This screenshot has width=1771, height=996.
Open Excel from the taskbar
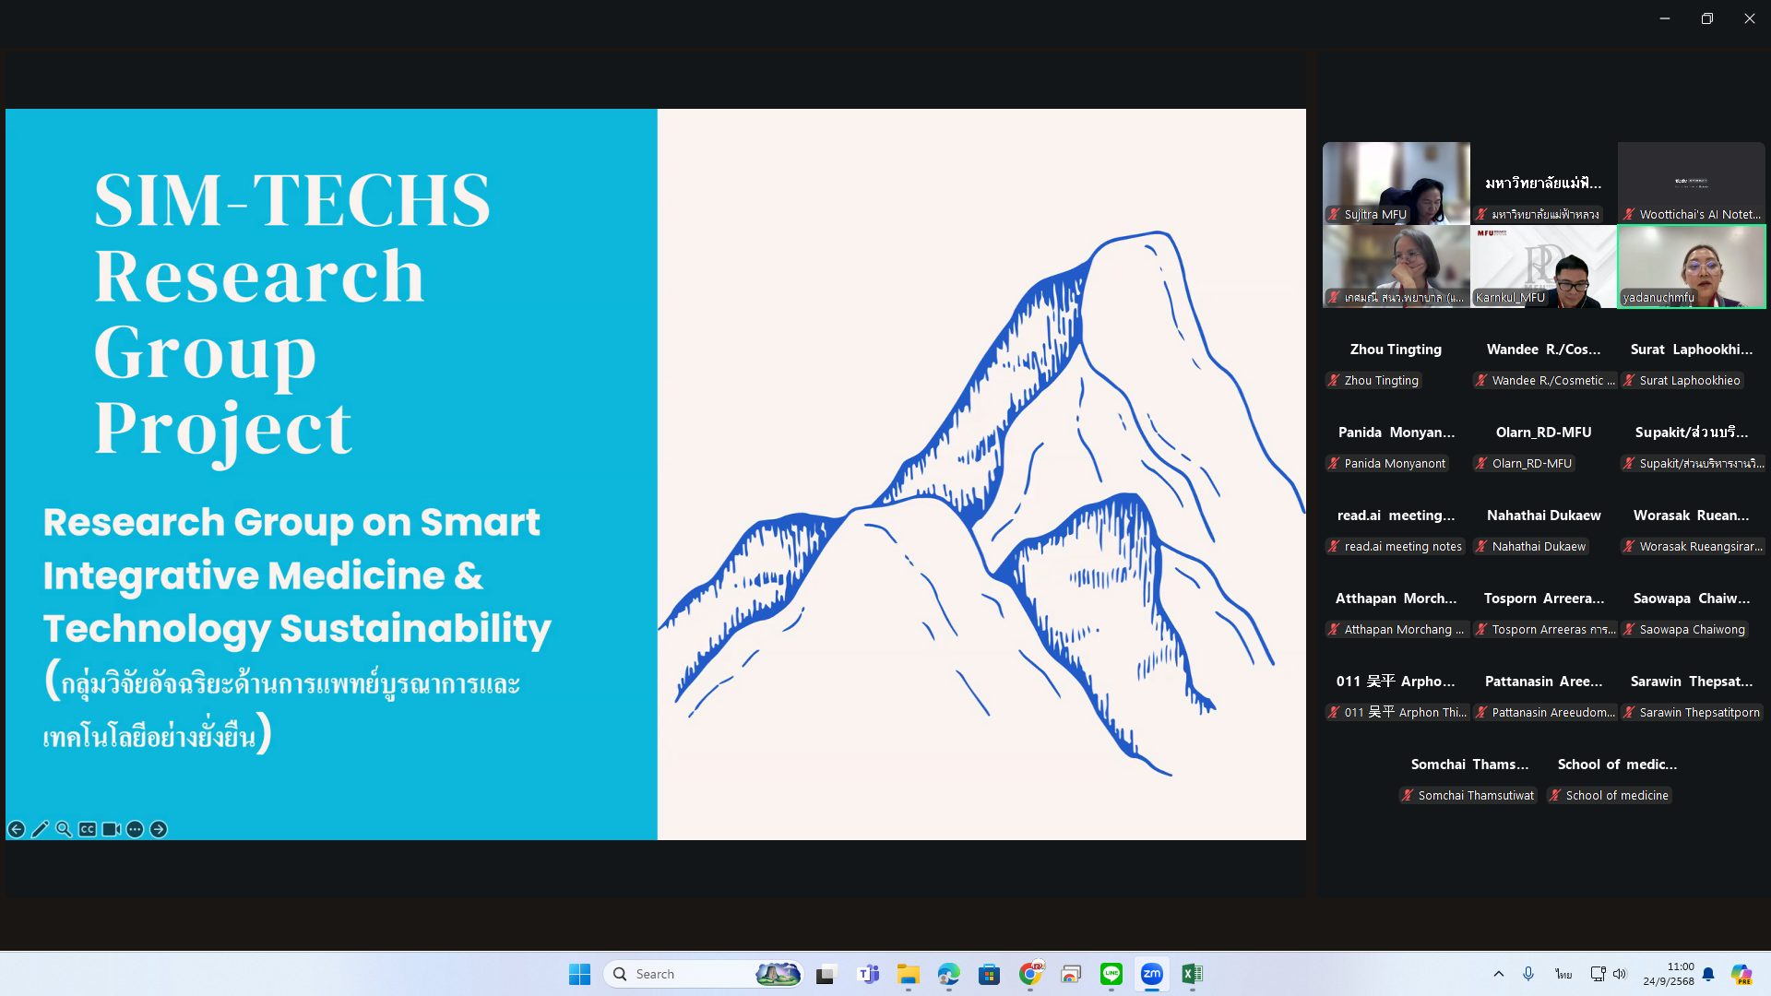(x=1192, y=974)
